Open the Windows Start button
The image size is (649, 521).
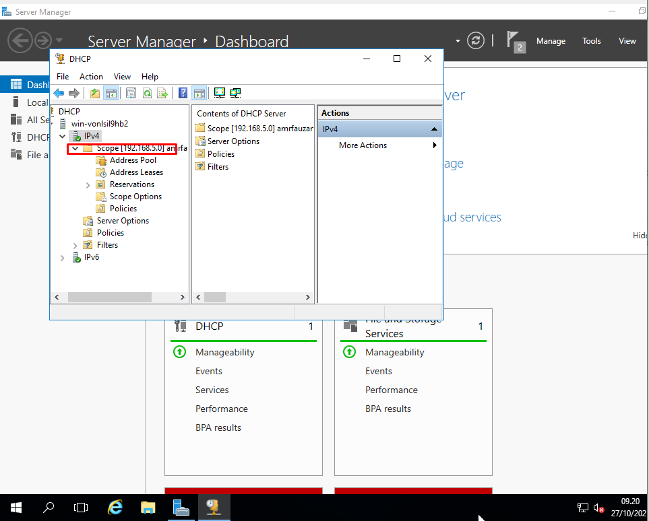click(x=16, y=508)
